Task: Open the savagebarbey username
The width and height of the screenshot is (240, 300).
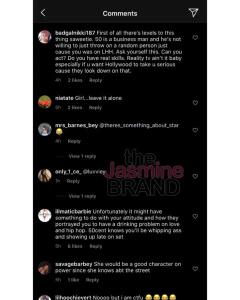Action: pos(73,264)
